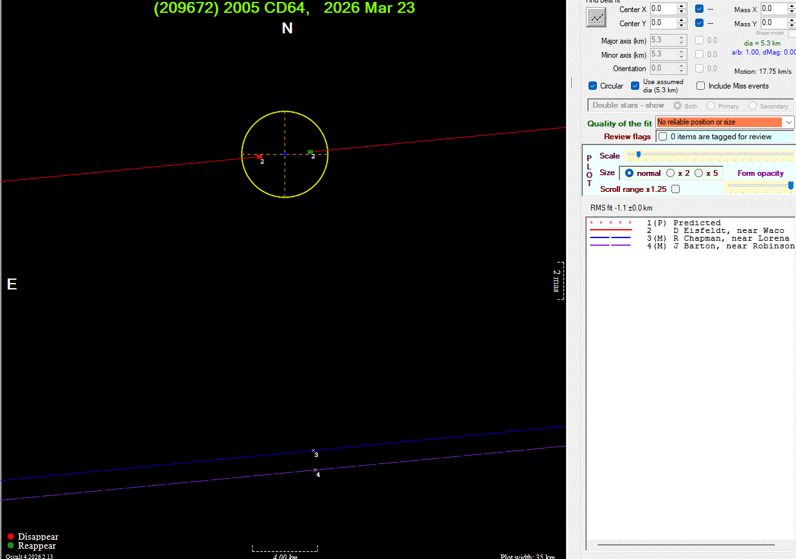796x559 pixels.
Task: Select the x 5 plot size option
Action: pyautogui.click(x=699, y=173)
